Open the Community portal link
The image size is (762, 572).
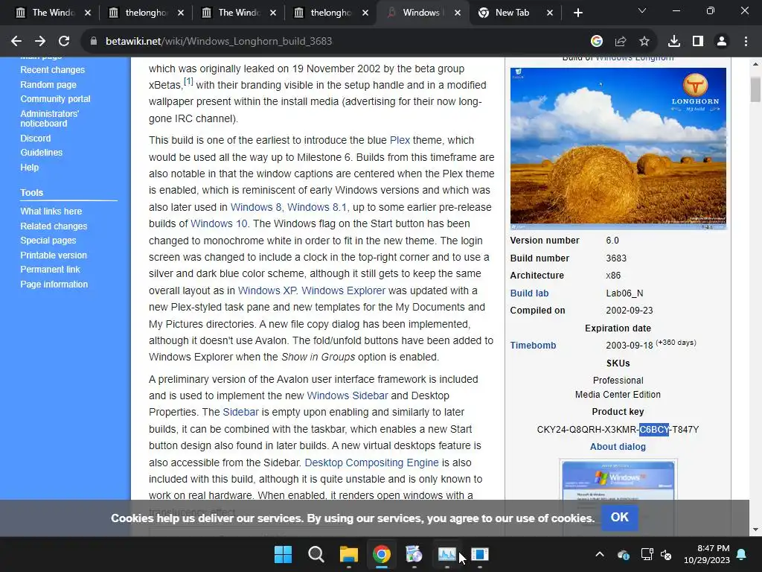(x=55, y=99)
